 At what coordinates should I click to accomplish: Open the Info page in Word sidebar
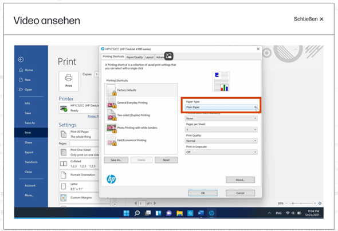[x=27, y=103]
